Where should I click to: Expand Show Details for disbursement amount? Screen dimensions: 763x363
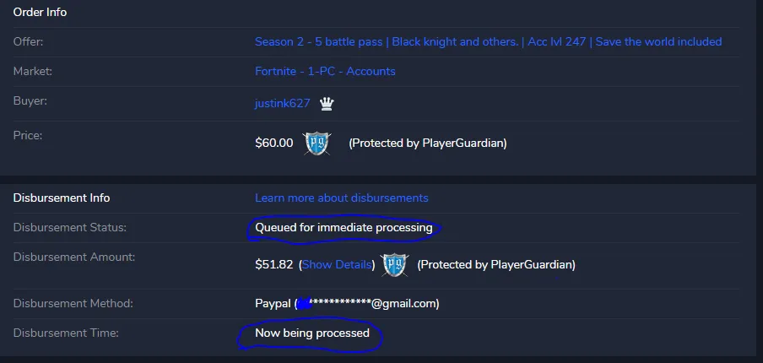coord(337,265)
